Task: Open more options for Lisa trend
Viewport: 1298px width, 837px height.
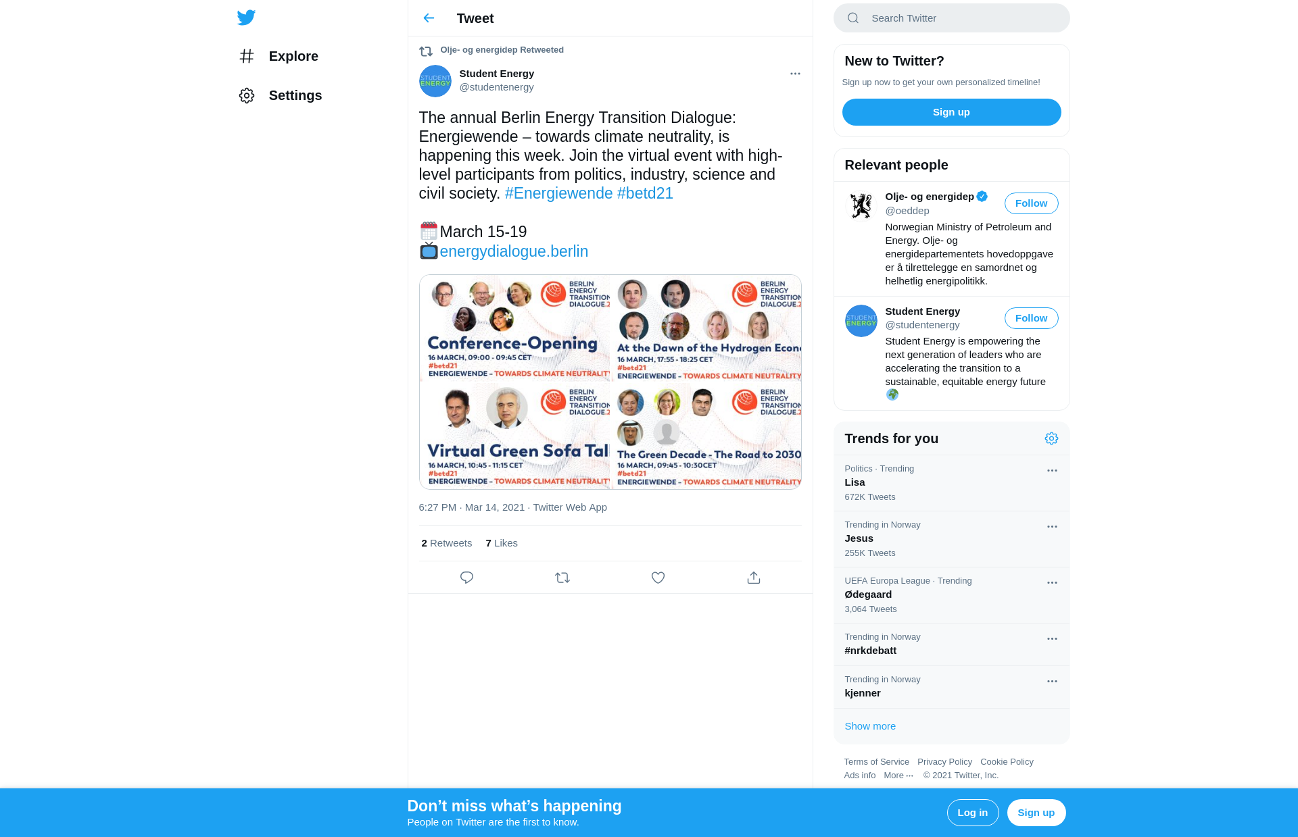Action: click(1052, 470)
